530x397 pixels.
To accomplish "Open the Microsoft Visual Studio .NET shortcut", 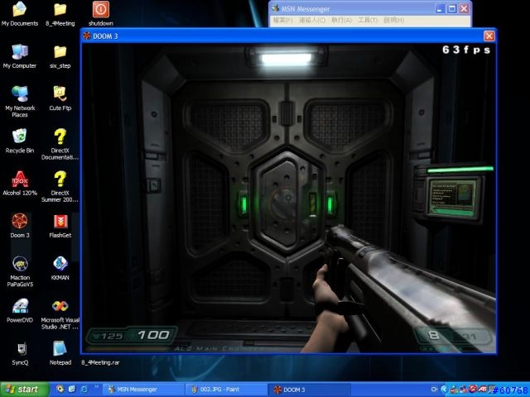I will pyautogui.click(x=60, y=313).
